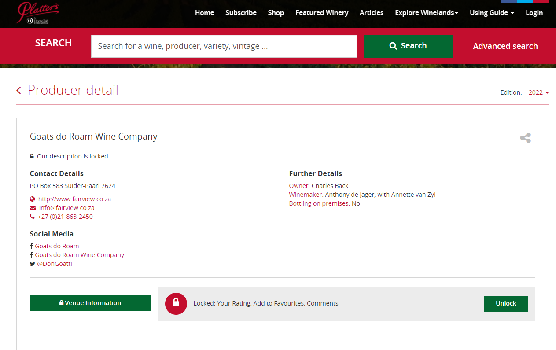Screen dimensions: 556x350
Task: Click the back chevron beside Producer detail
Action: [x=19, y=90]
